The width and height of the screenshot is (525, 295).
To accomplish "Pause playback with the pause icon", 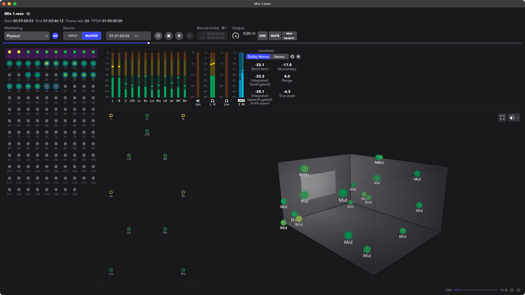I will 179,36.
